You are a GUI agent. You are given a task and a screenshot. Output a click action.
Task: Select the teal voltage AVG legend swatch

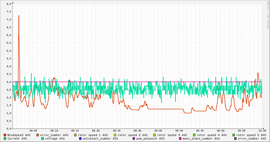[43, 139]
